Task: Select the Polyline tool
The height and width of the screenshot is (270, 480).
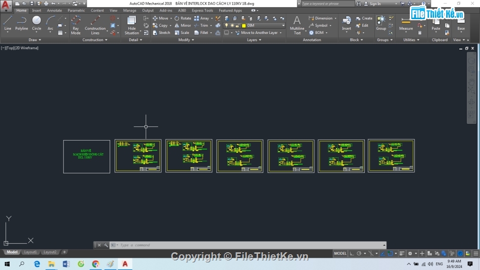Action: [21, 23]
